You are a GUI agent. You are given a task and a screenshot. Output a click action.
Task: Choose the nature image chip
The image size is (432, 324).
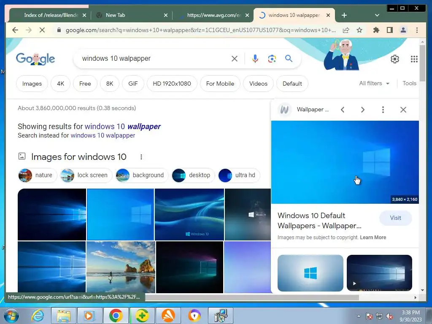coord(38,175)
